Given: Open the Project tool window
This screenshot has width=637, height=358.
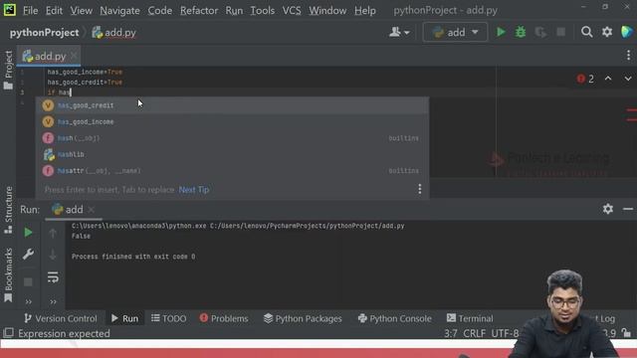Looking at the screenshot, I should pos(8,70).
